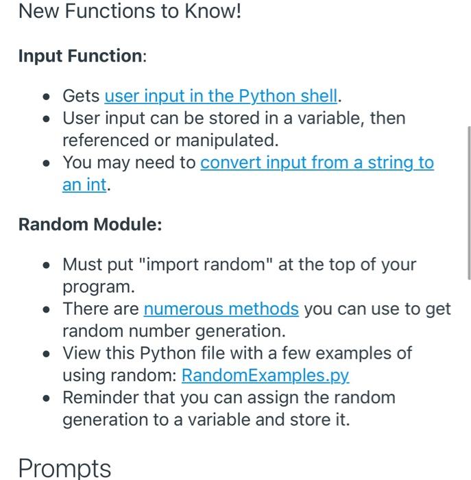This screenshot has height=480, width=471.
Task: Click the 'referenced or manipulated.' line
Action: [171, 140]
